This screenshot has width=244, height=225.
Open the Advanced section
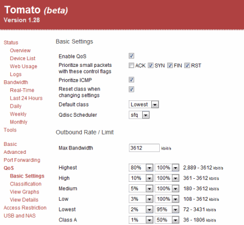coord(15,152)
